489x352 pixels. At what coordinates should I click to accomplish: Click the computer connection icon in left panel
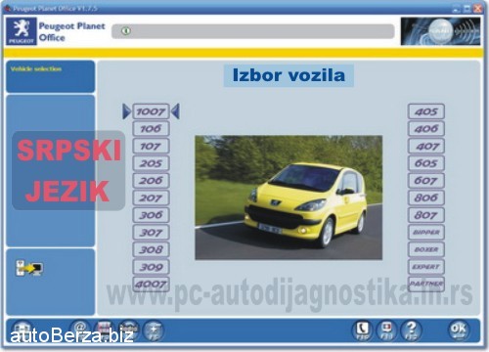(29, 268)
